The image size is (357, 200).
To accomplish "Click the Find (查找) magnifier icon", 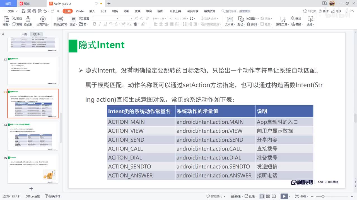I will click(x=293, y=18).
